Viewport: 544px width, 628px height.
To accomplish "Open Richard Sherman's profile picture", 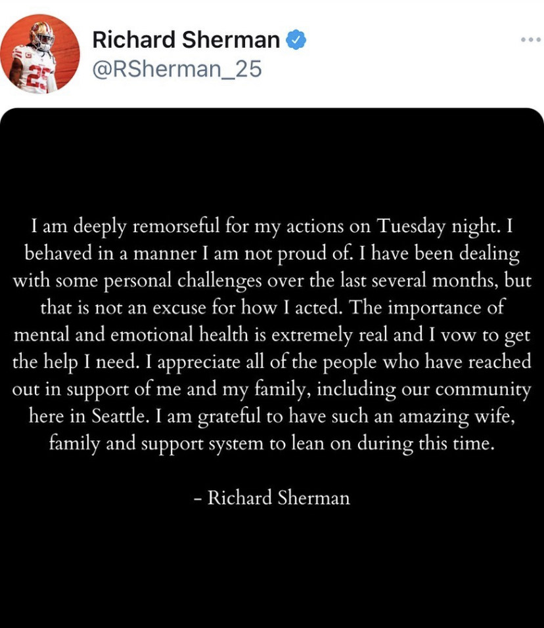I will coord(40,53).
